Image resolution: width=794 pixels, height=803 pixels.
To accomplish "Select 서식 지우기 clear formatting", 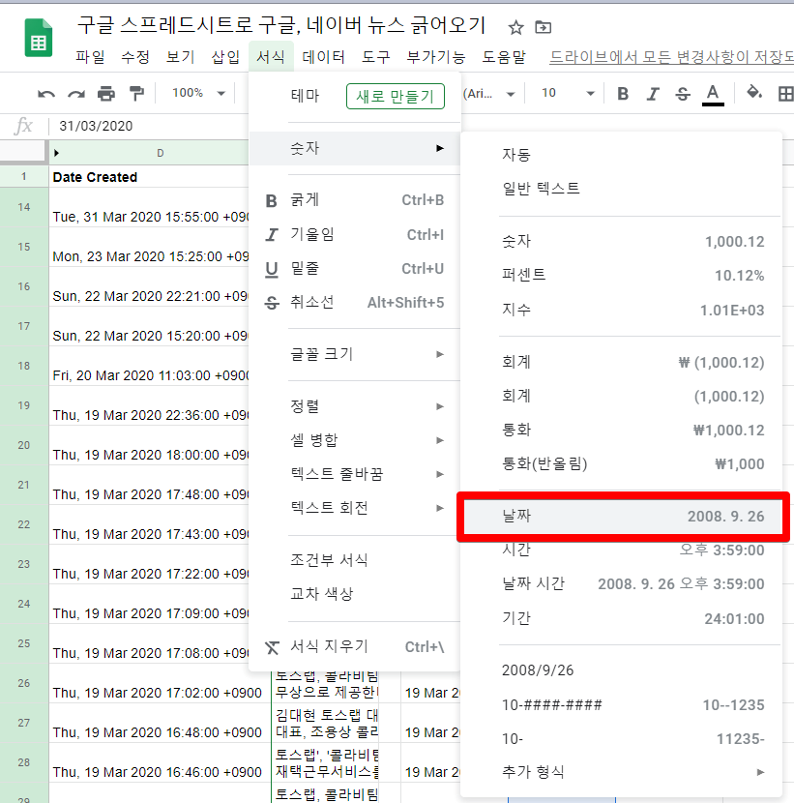I will click(x=354, y=647).
